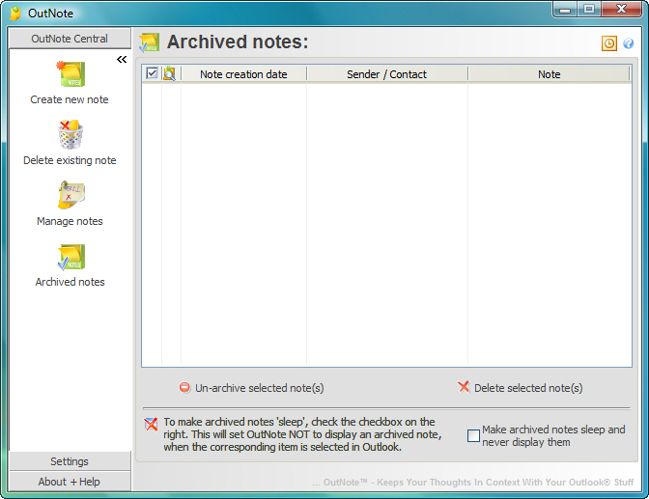Open the blue help question-mark icon
The height and width of the screenshot is (499, 649).
[629, 43]
